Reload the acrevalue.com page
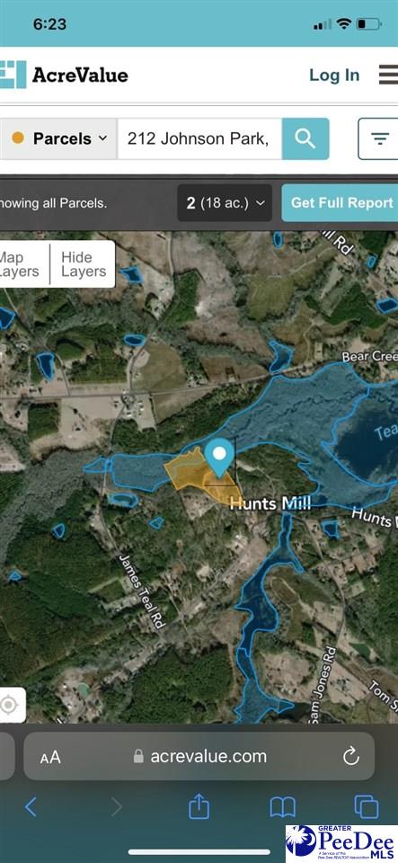Viewport: 398px width, 863px height. click(350, 756)
